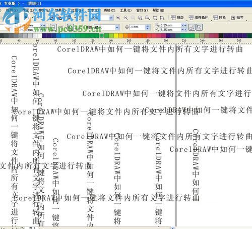Increase the duplicate distance X value arrow
This screenshot has width=252, height=229.
(185, 25)
